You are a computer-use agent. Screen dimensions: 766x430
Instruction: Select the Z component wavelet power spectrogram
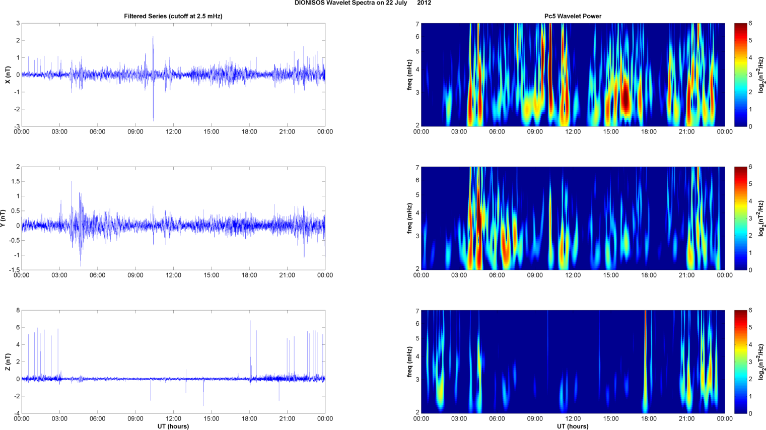[573, 362]
